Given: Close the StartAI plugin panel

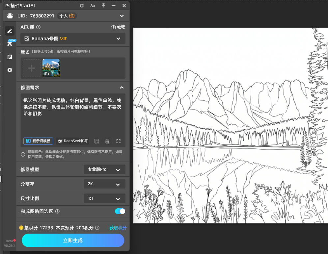Looking at the screenshot, I should [x=124, y=6].
